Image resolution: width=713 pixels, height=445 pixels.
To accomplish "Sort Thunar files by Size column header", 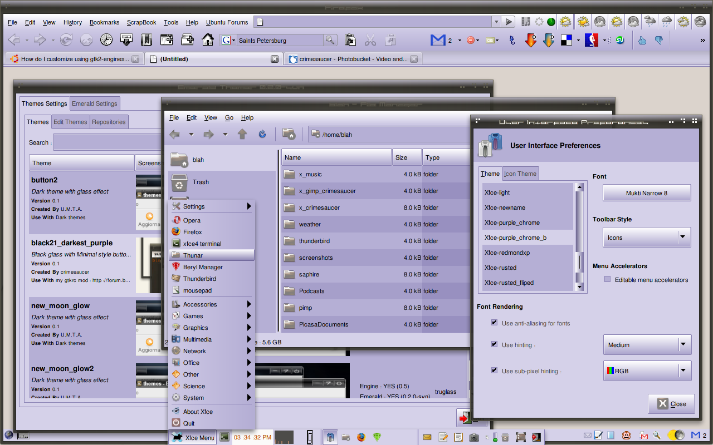I will coord(407,157).
